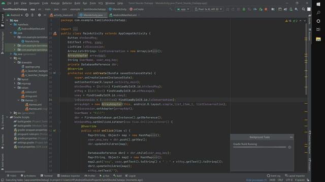Open the Pixel 3a XL device dropdown
The height and width of the screenshot is (182, 325).
tap(208, 9)
